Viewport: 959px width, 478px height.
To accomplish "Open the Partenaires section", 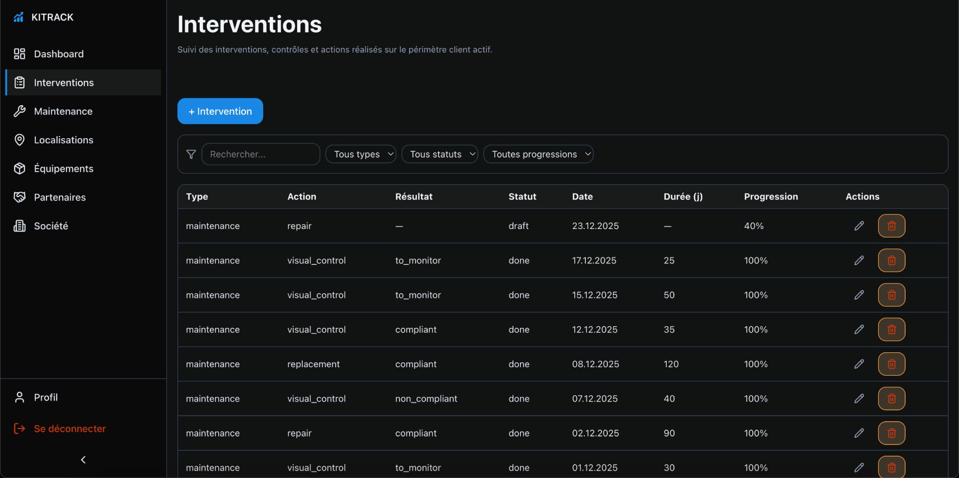I will (x=59, y=197).
